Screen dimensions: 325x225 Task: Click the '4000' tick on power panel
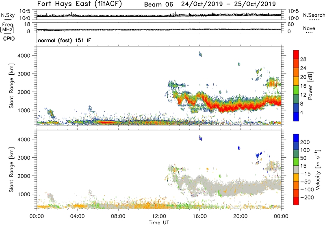24,56
